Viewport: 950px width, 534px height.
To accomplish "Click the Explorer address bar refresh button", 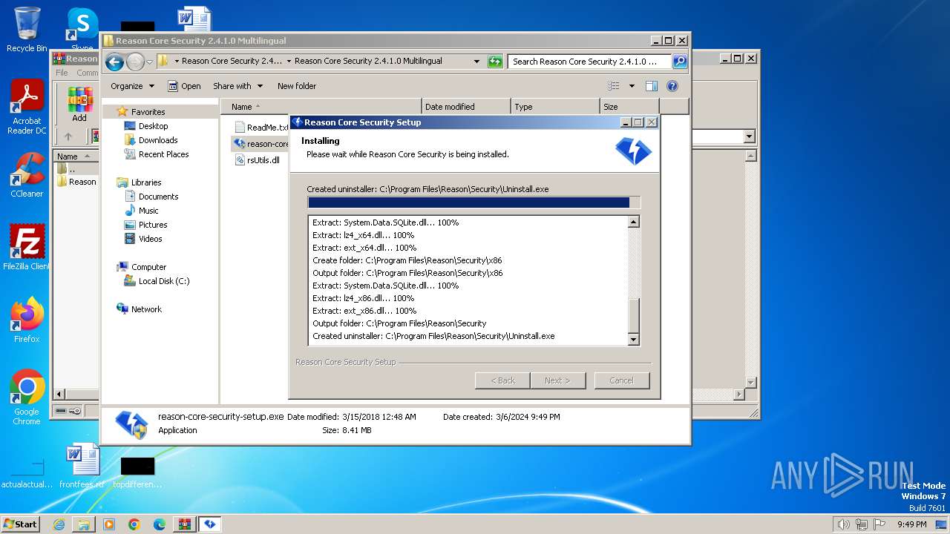I will (x=495, y=62).
